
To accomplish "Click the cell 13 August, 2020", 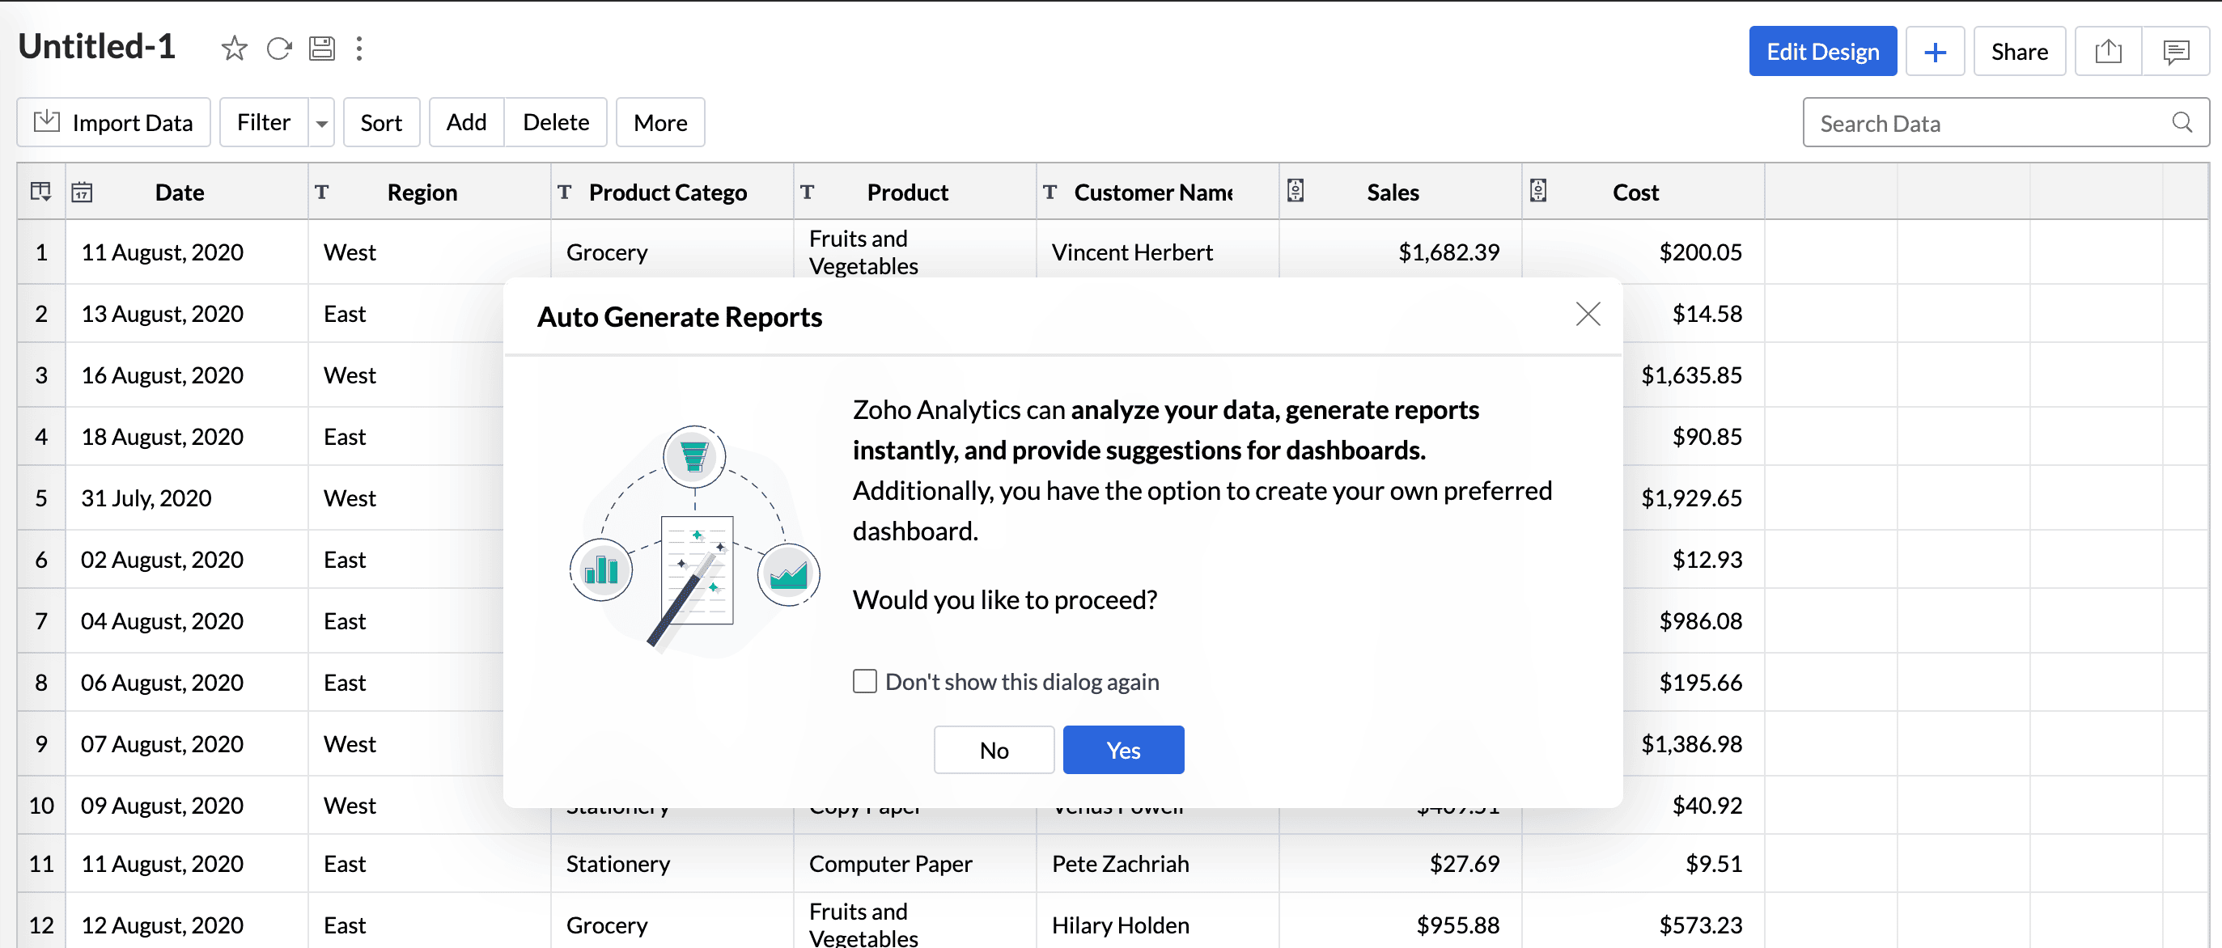I will [x=187, y=313].
